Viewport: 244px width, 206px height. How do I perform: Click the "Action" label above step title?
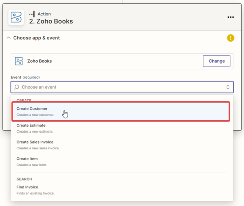click(x=44, y=14)
